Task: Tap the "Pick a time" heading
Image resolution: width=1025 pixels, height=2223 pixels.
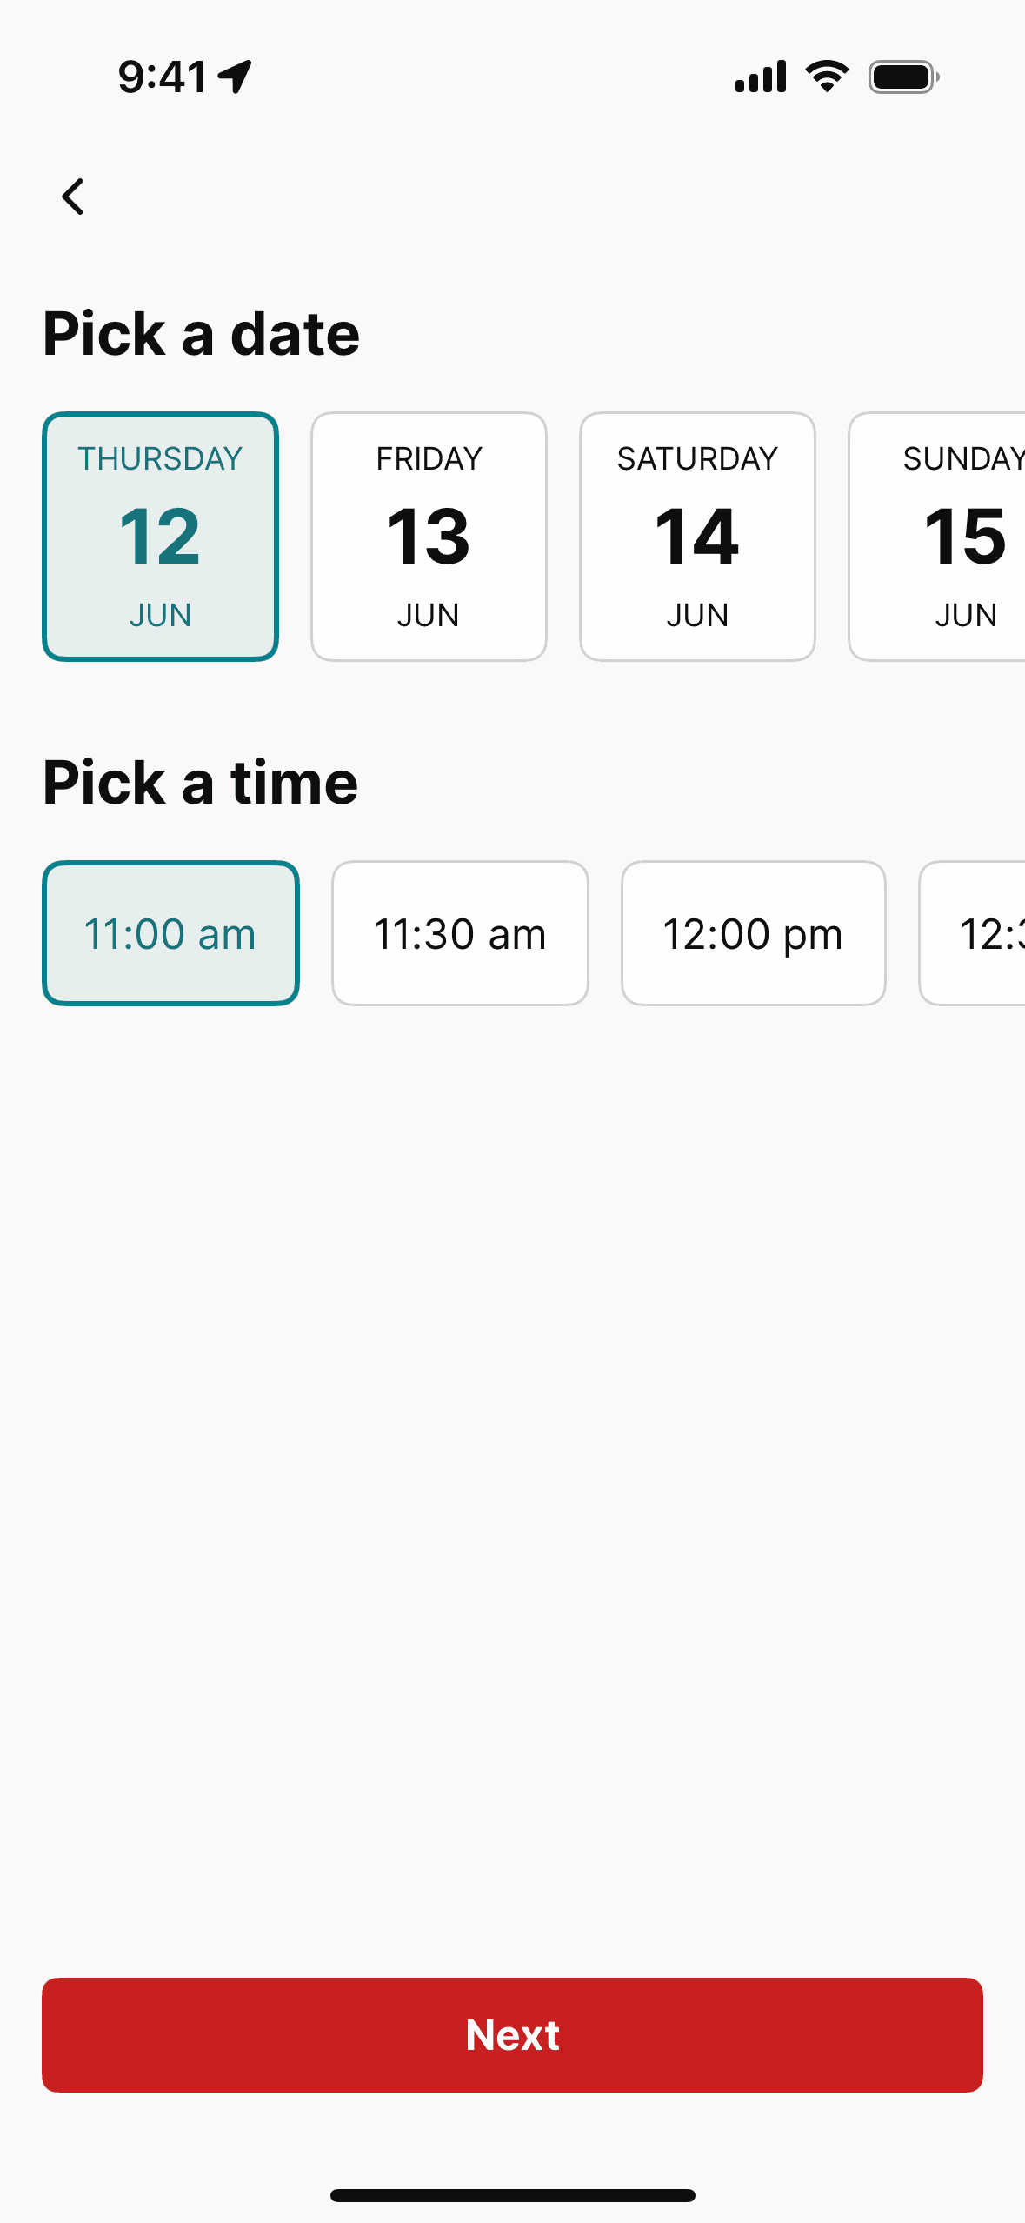Action: [x=200, y=783]
